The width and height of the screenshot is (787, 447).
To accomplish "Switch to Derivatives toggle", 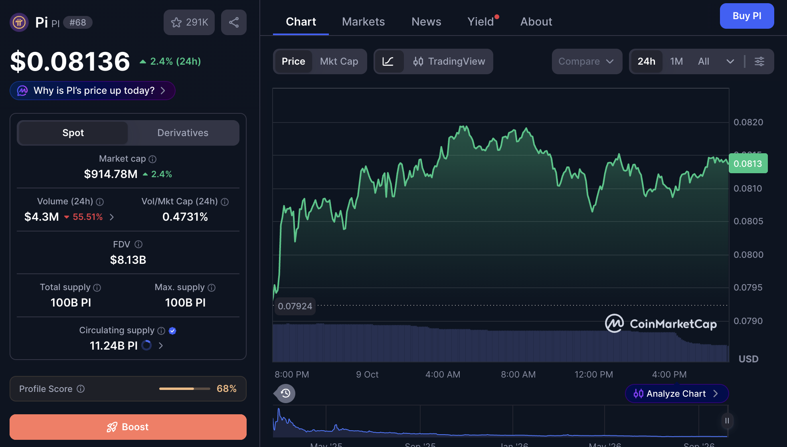I will (183, 133).
